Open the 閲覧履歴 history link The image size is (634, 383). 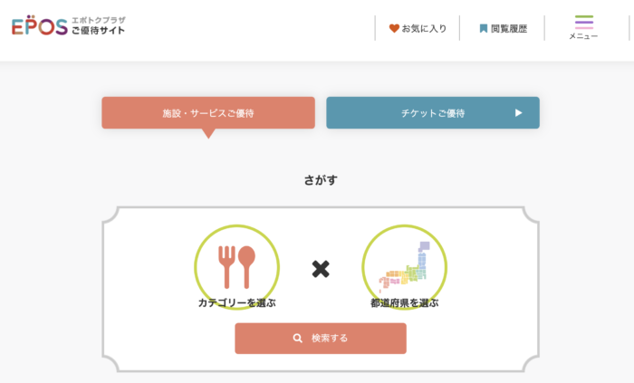tap(504, 28)
